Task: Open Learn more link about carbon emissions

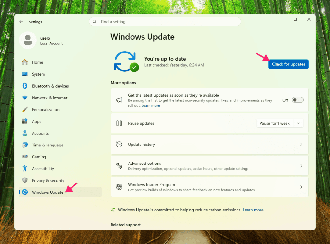Action: click(253, 210)
